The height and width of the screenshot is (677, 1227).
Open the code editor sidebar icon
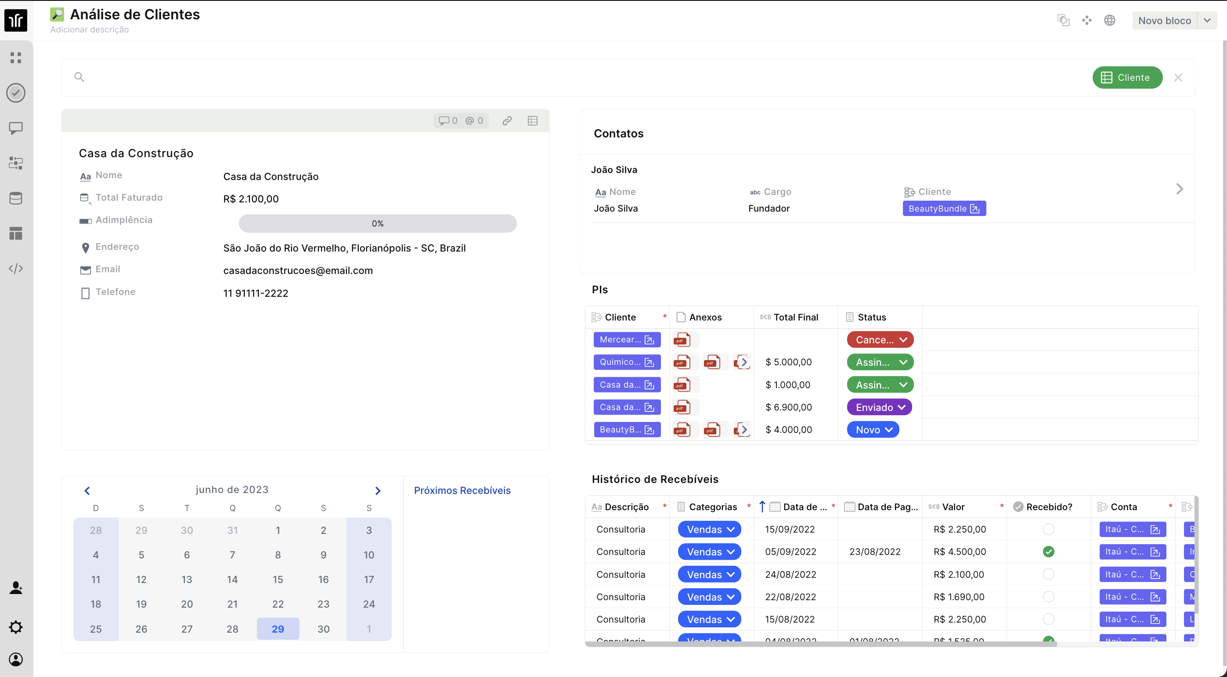[x=16, y=269]
